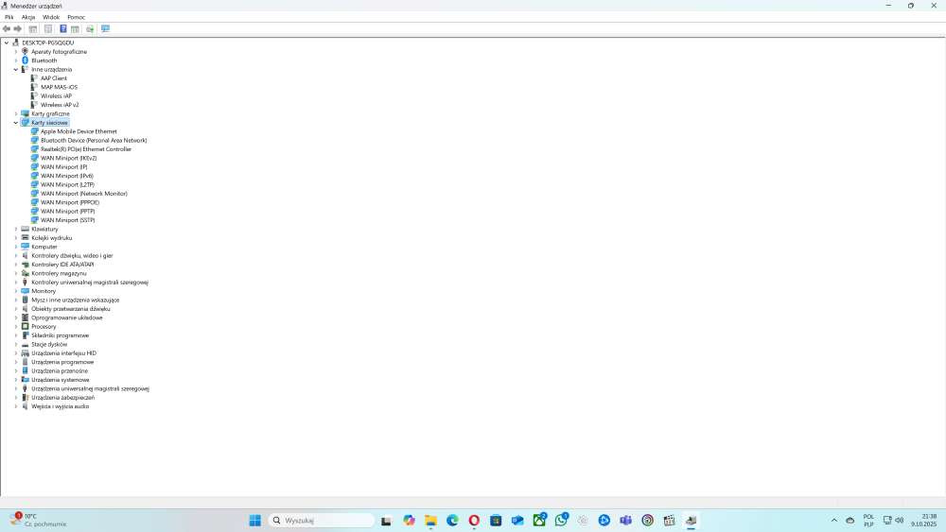Click Urządzenia programowe label
This screenshot has width=946, height=532.
[x=62, y=362]
